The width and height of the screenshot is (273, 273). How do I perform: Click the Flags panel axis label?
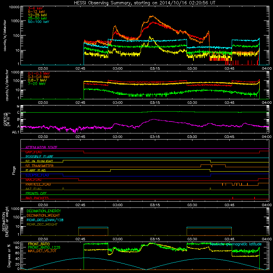[14, 170]
